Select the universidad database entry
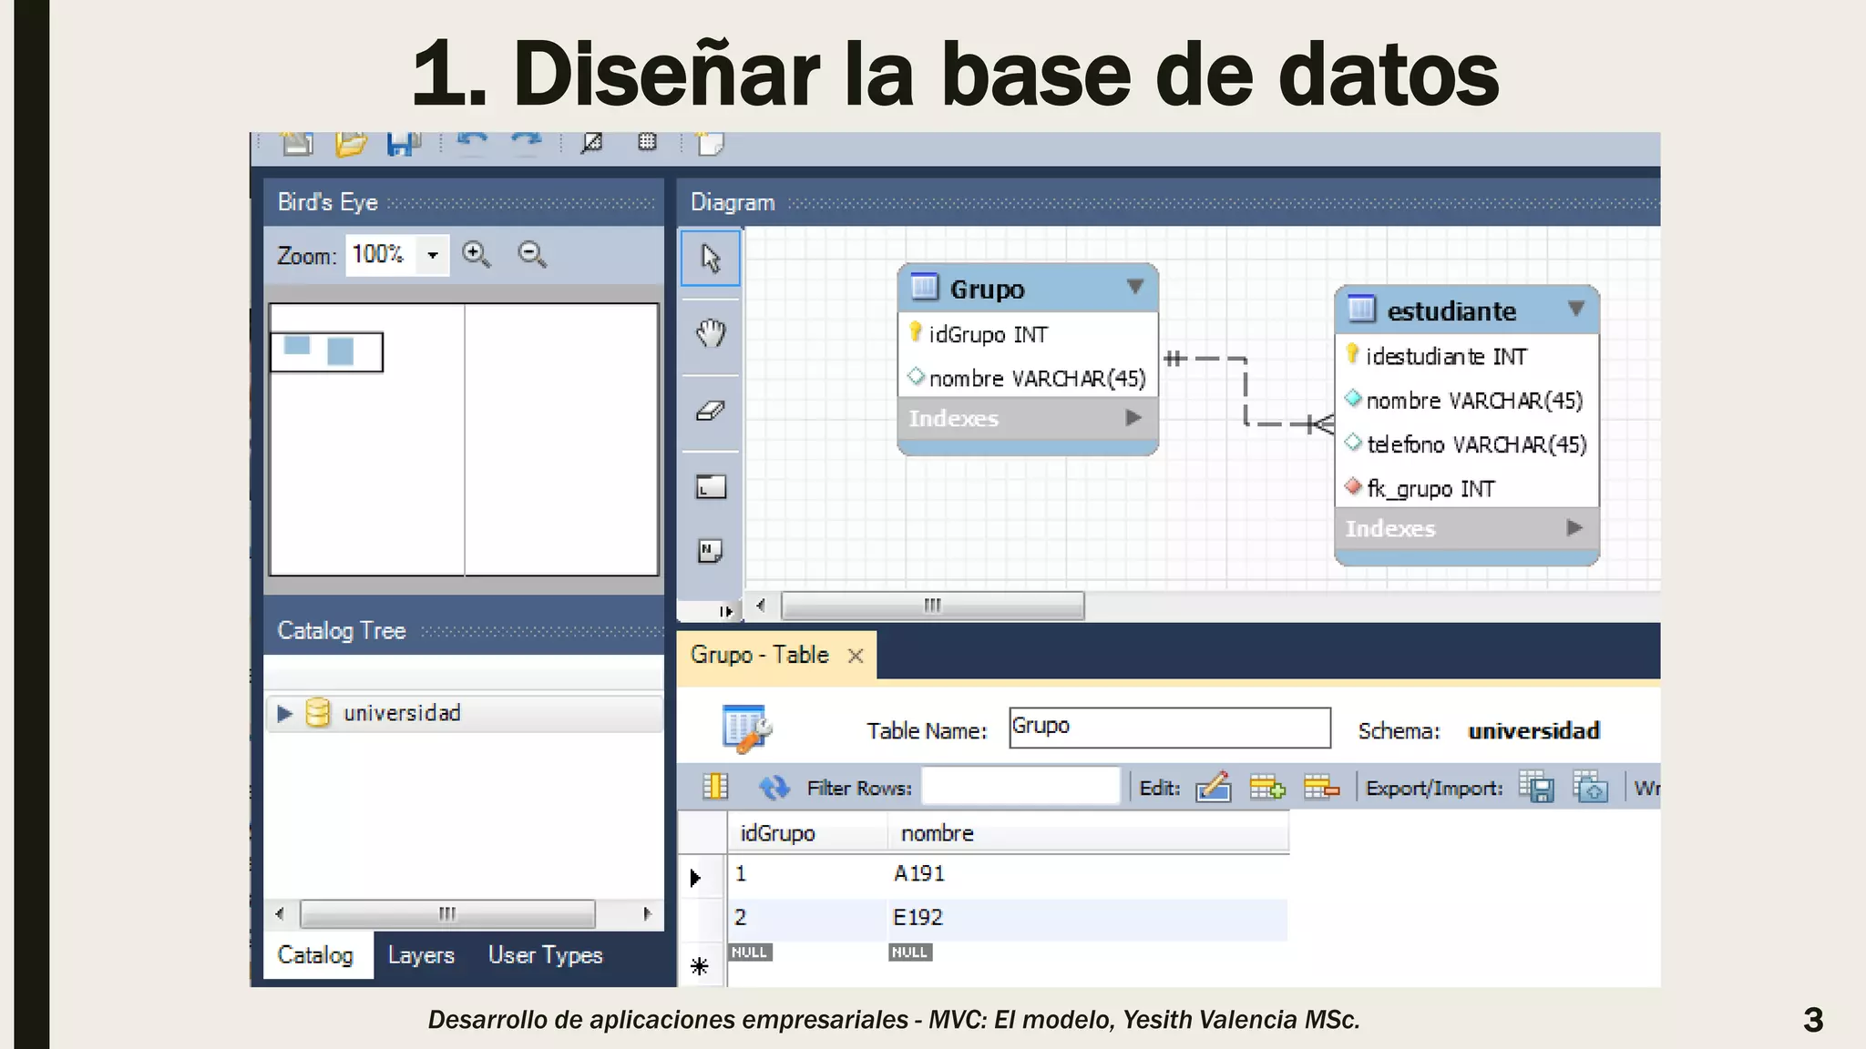 402,713
